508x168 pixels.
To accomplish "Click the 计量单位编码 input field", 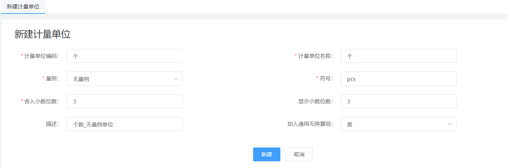I will tap(125, 56).
